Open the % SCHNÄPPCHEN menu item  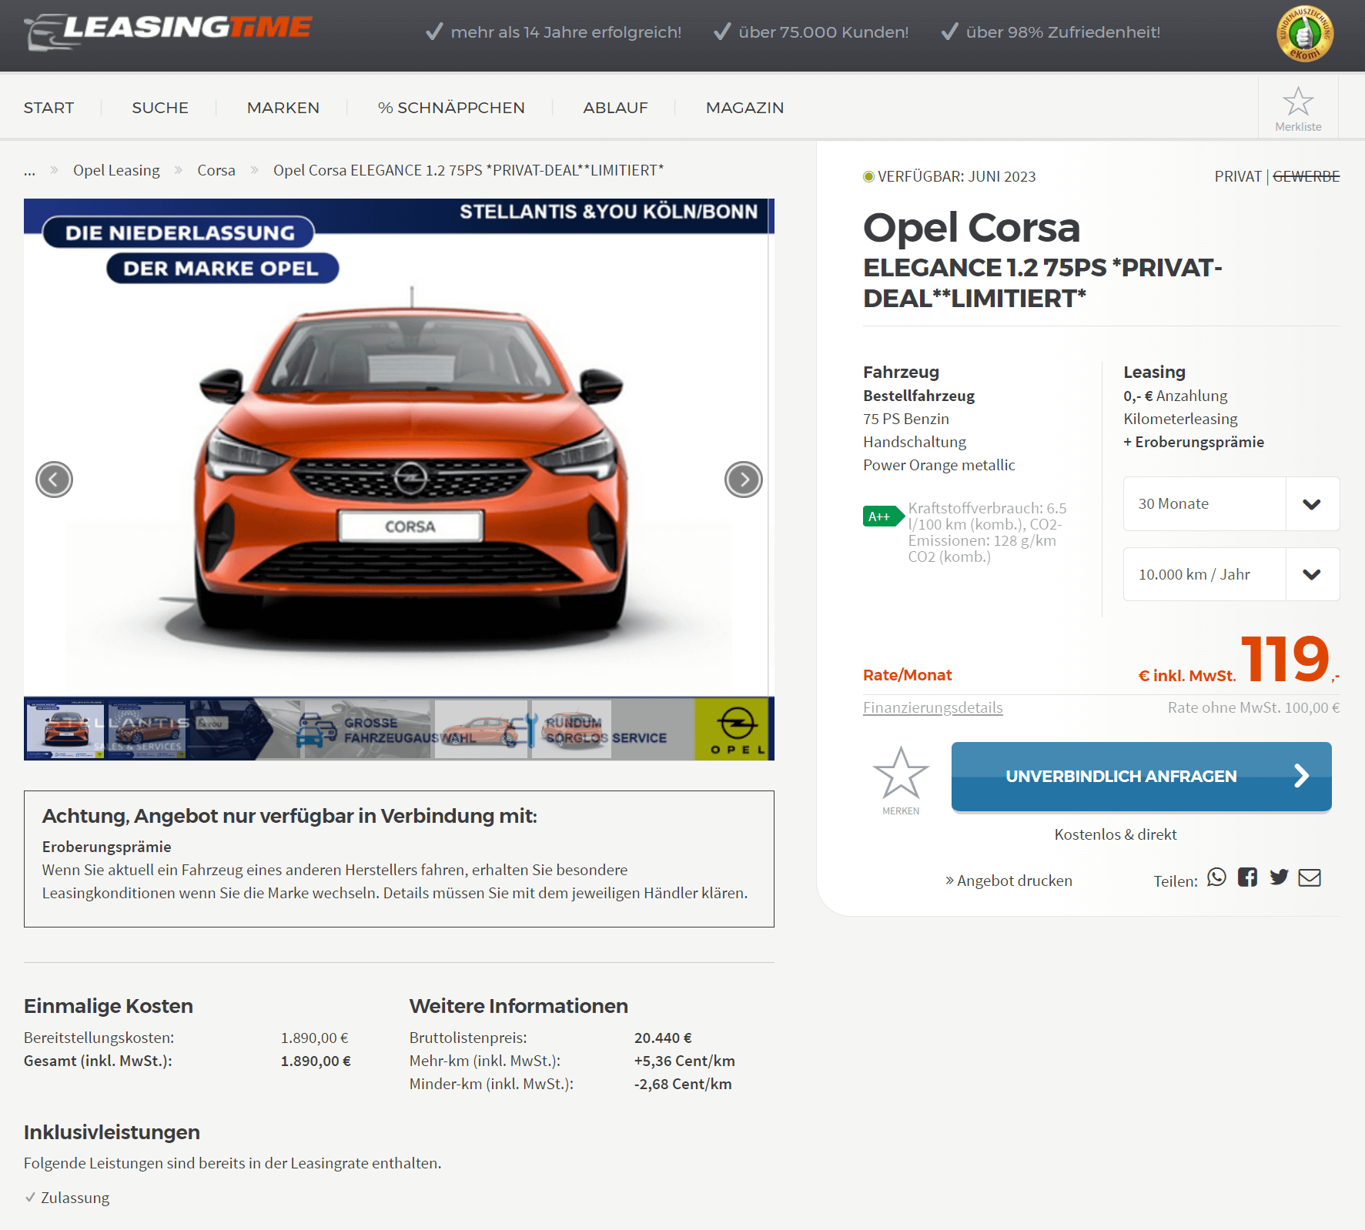tap(451, 108)
